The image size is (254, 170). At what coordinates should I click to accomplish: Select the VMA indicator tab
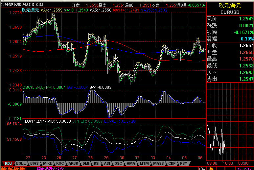(131, 163)
